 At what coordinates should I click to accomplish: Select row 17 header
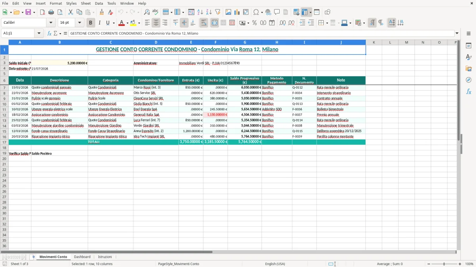pyautogui.click(x=4, y=142)
